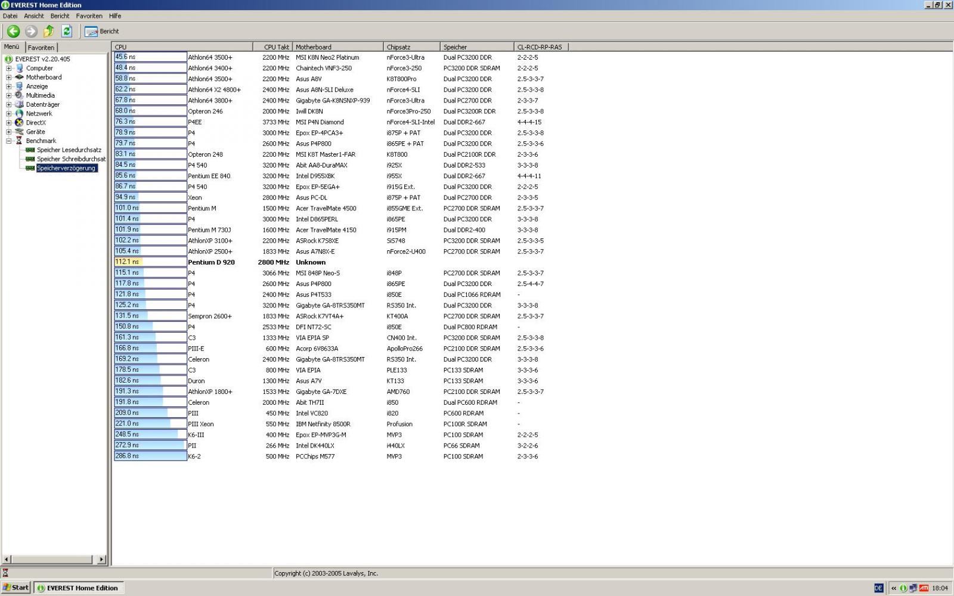Screen dimensions: 954x596
Task: Expand the Geräte tree node
Action: tap(8, 132)
